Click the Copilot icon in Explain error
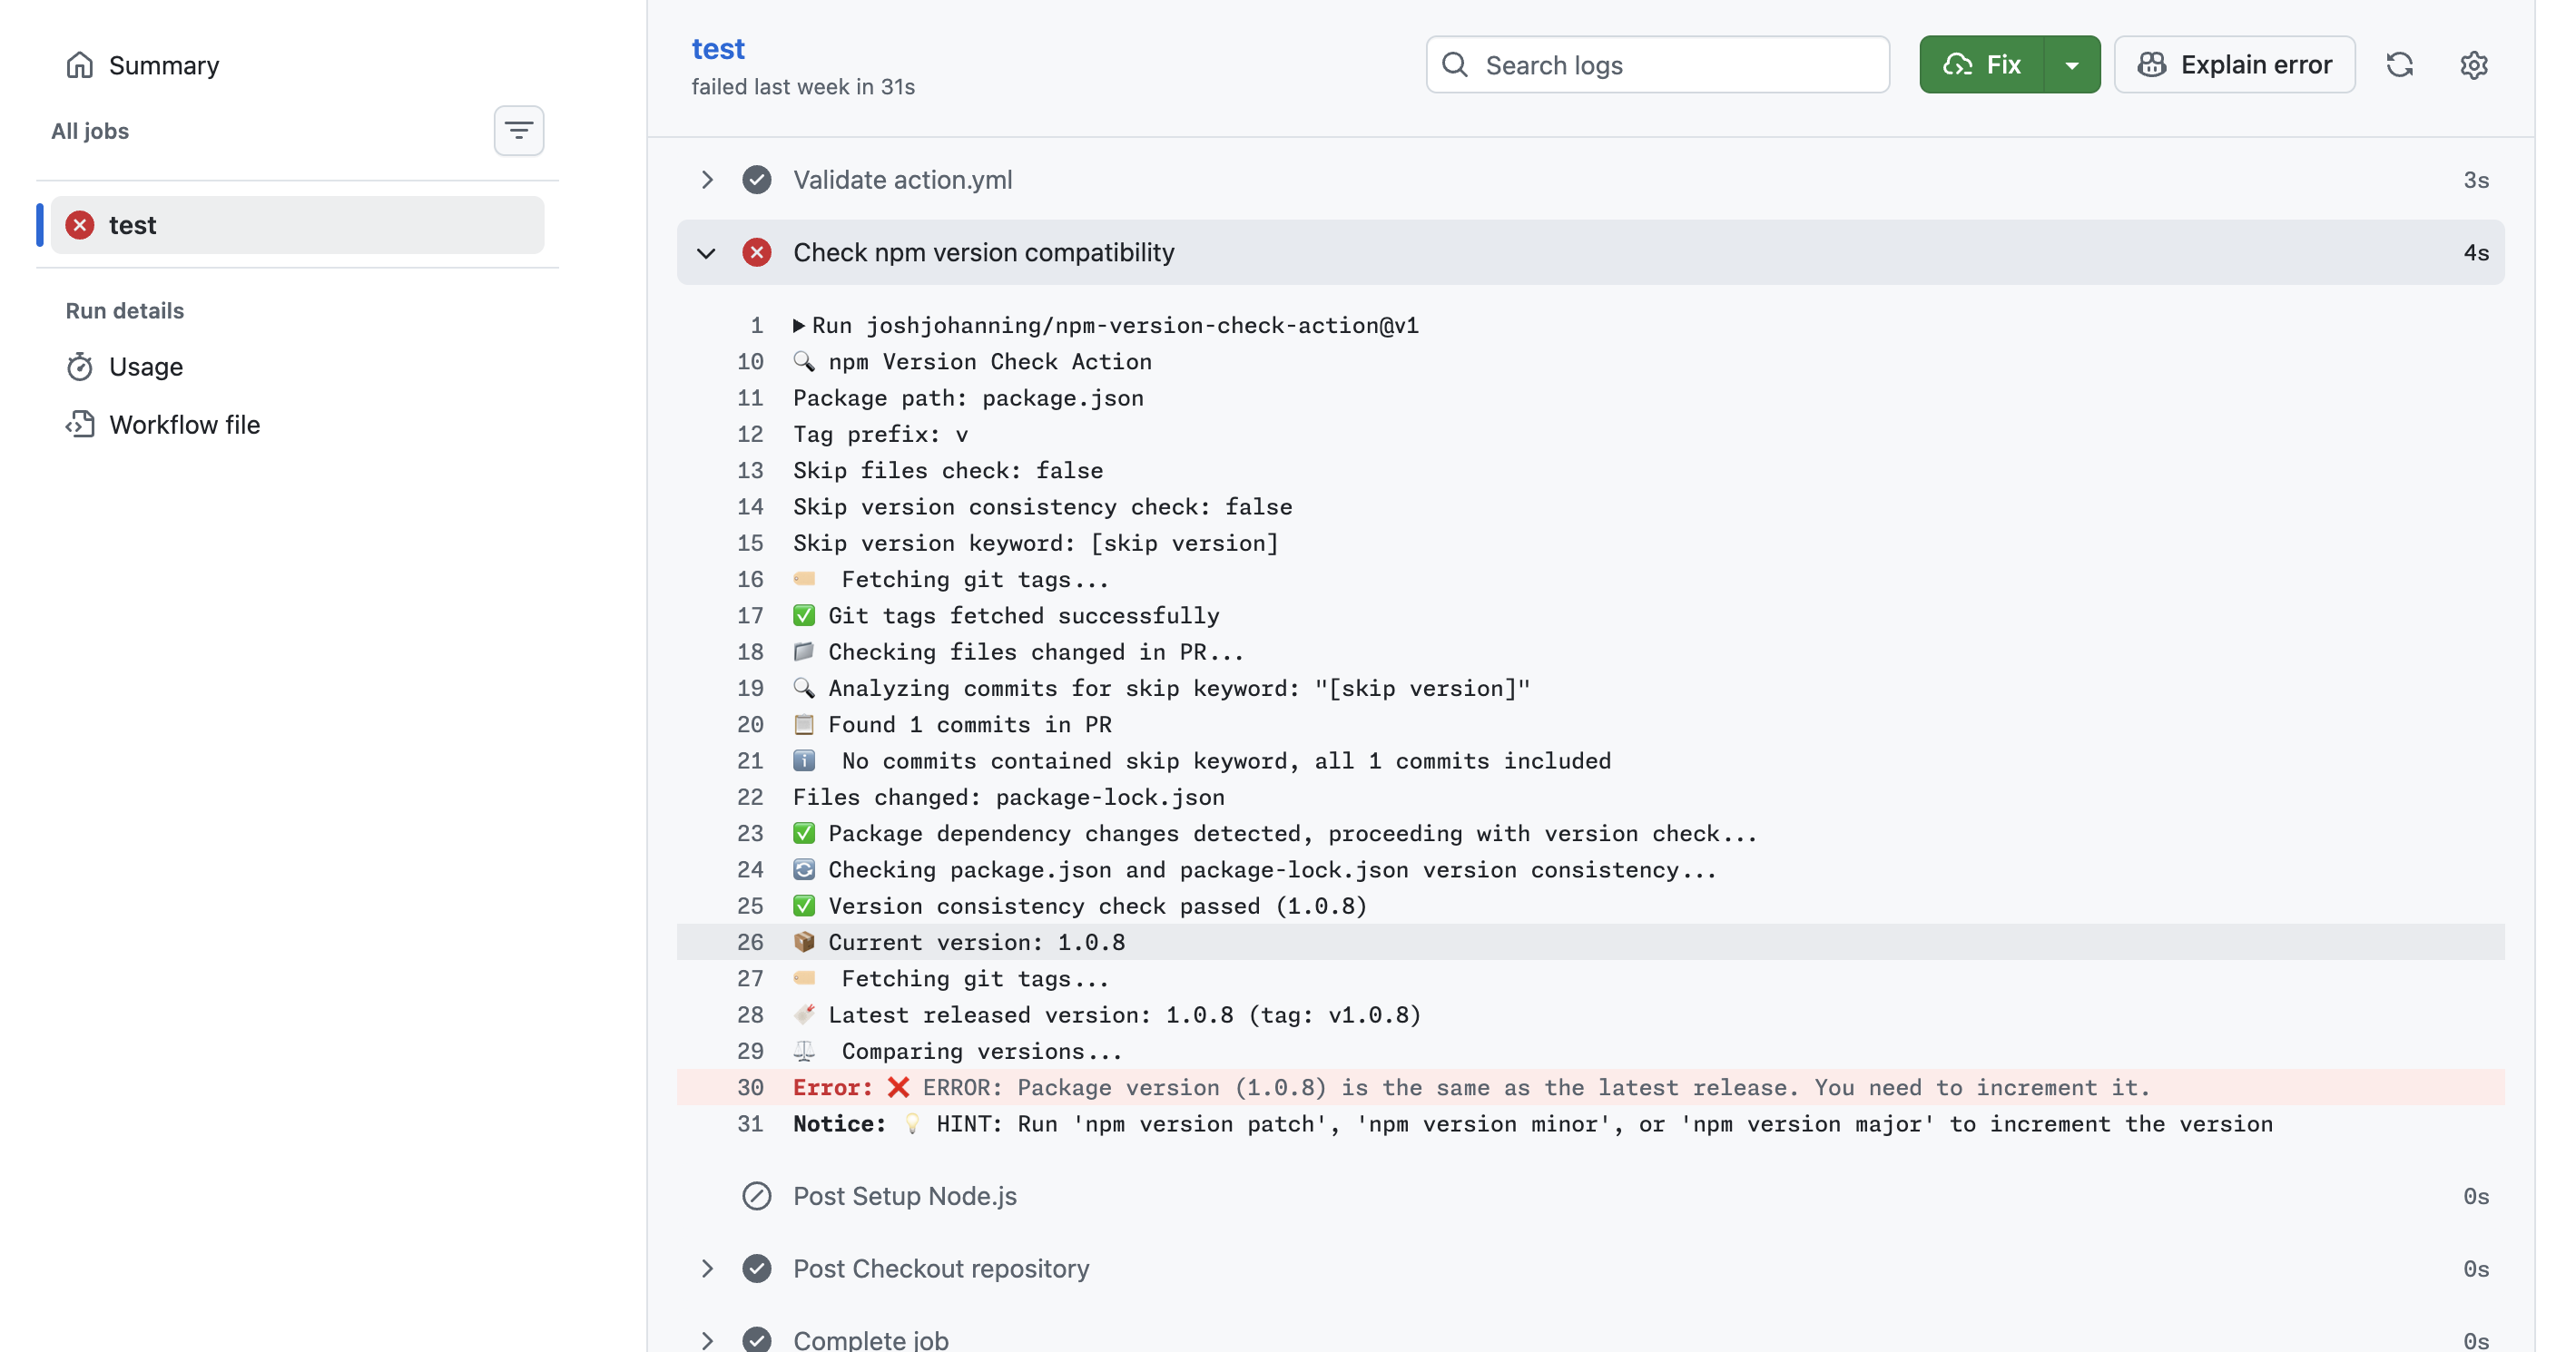 tap(2151, 65)
